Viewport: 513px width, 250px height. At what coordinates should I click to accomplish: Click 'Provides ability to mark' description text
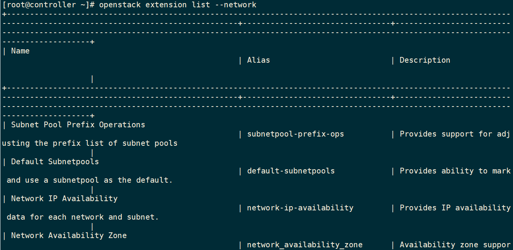(455, 171)
